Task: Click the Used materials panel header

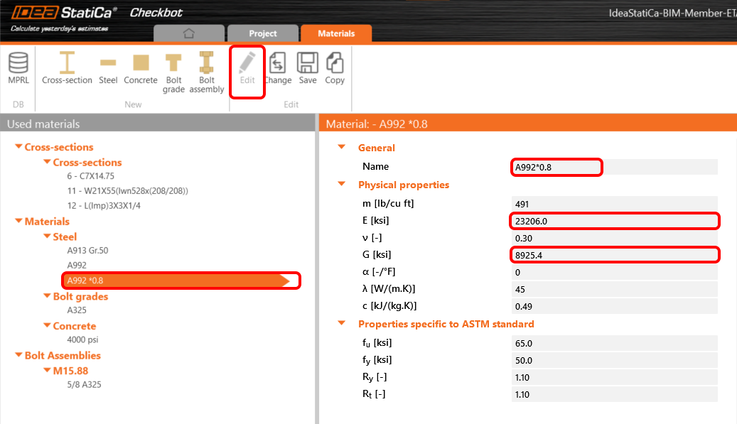Action: (158, 124)
